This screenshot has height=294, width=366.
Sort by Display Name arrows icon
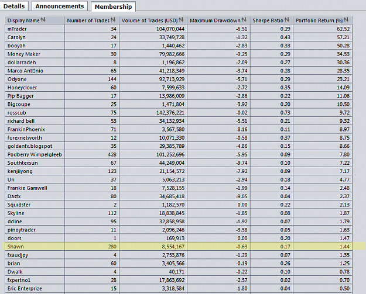pos(43,20)
